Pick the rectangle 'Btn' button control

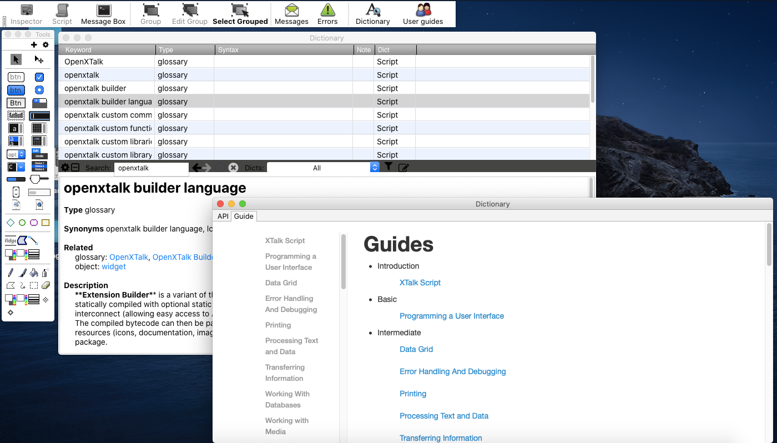16,103
